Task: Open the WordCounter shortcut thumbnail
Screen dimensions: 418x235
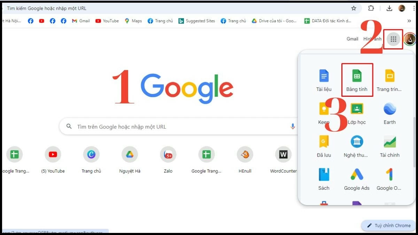Action: coord(283,154)
